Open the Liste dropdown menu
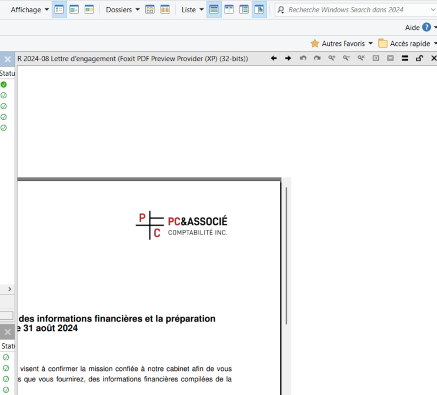Screen dimensions: 437x395 pyautogui.click(x=192, y=9)
